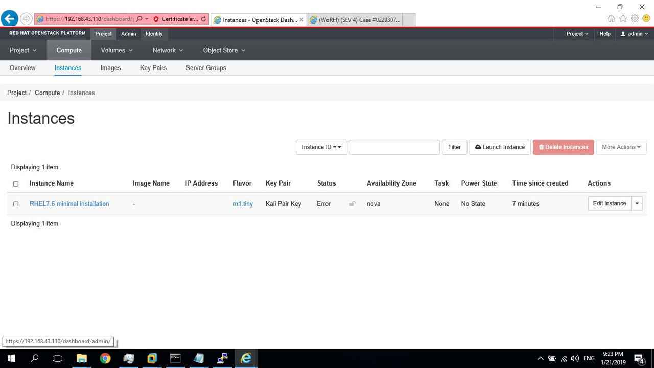The image size is (654, 368).
Task: Click the address bar search magnifier icon
Action: [x=139, y=19]
